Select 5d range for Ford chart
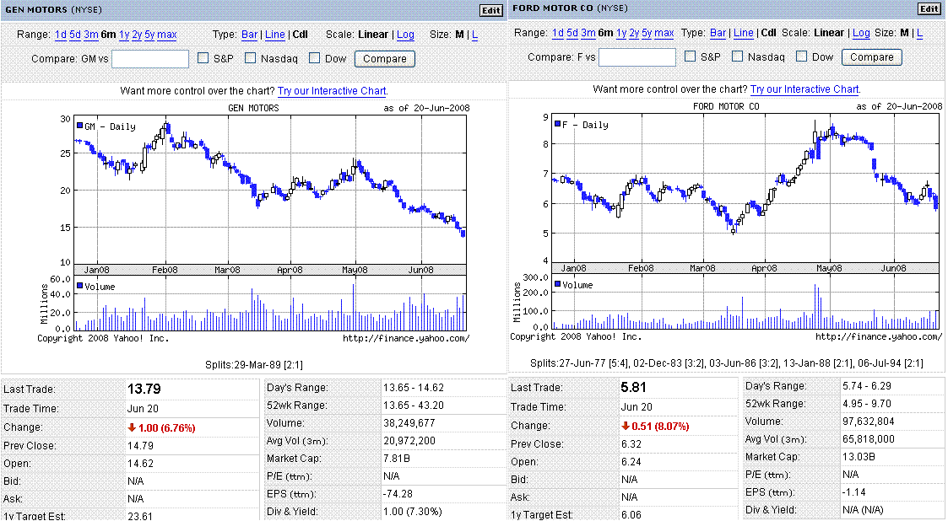The height and width of the screenshot is (521, 948). tap(572, 33)
